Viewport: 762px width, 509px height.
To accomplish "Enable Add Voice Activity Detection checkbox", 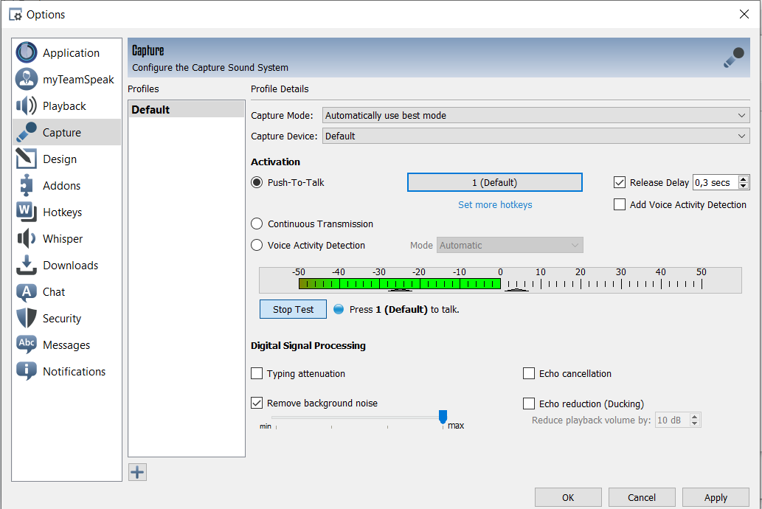I will (x=619, y=204).
